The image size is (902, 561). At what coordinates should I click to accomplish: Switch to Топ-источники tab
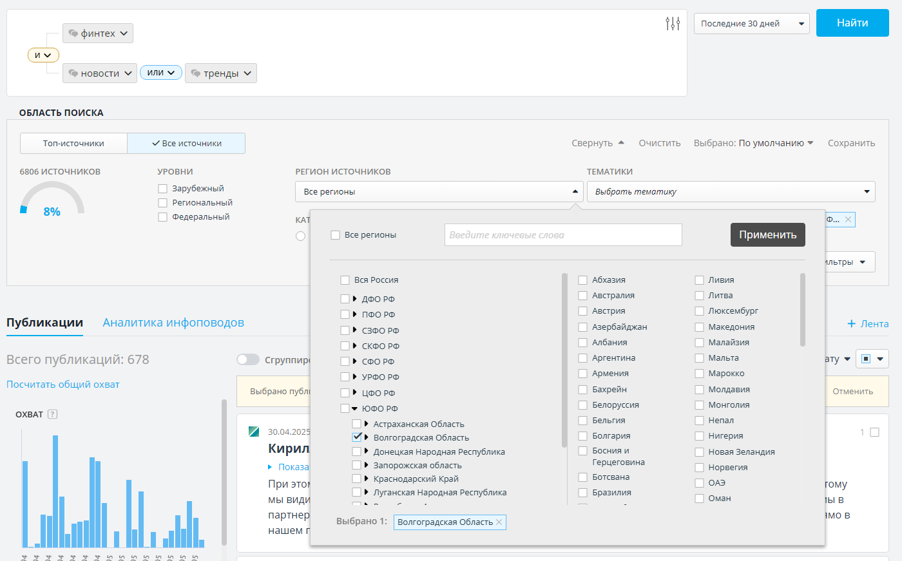coord(73,144)
